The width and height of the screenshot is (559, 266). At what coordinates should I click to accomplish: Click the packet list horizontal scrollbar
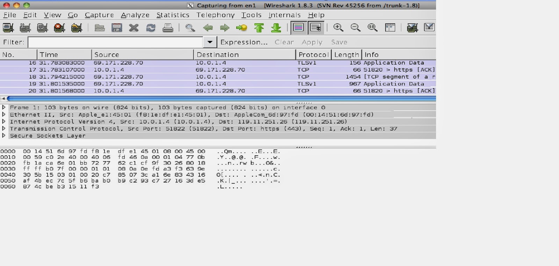coord(221,99)
